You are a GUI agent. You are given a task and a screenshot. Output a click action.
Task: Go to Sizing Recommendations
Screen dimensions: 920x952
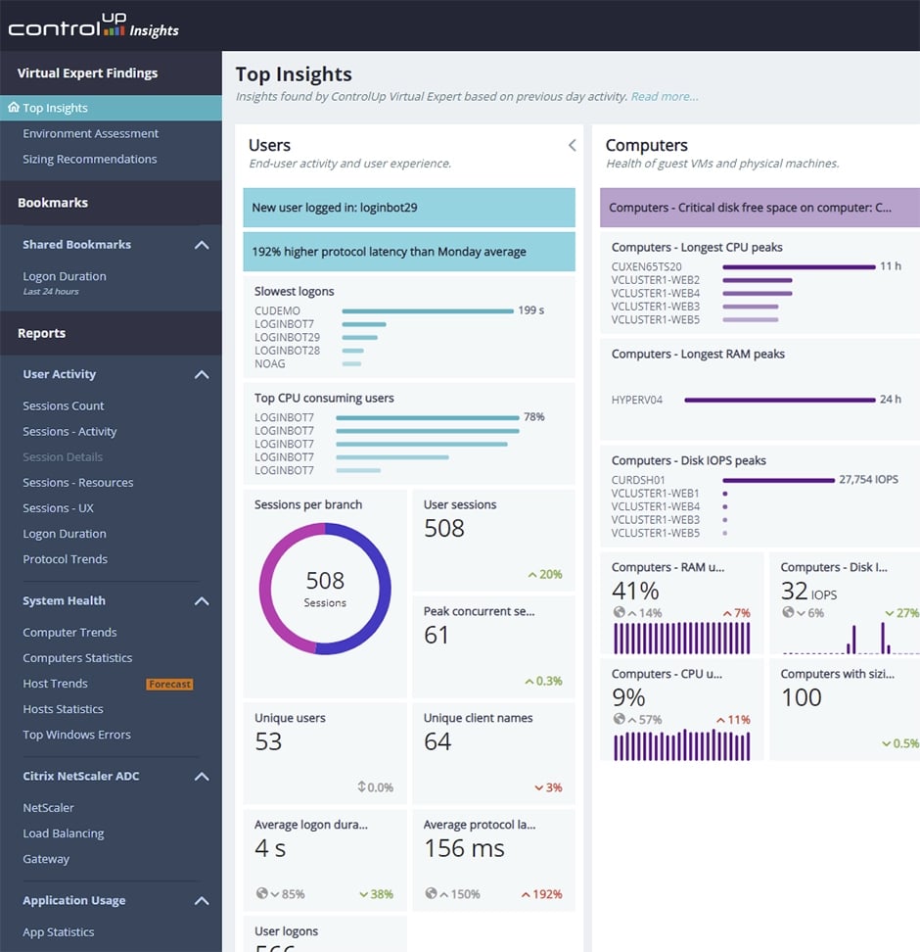pos(90,159)
